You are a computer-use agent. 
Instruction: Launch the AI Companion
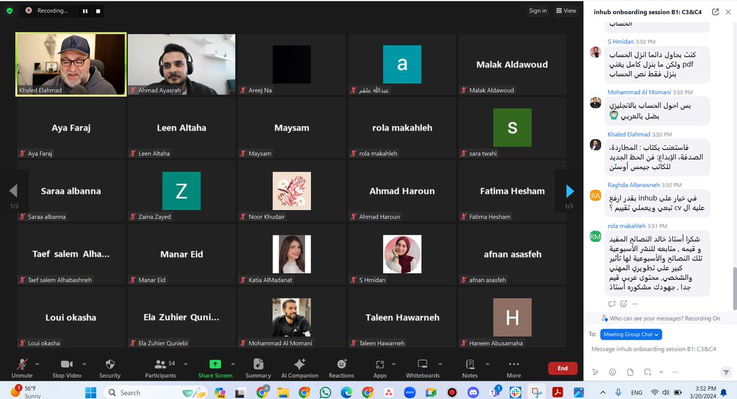click(x=300, y=368)
